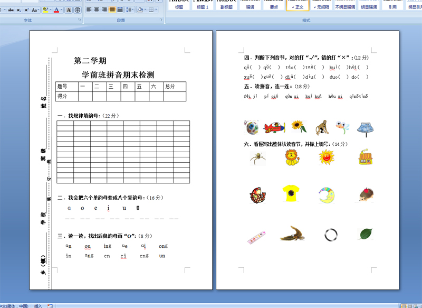
Task: Apply the 标题 style
Action: (x=179, y=5)
